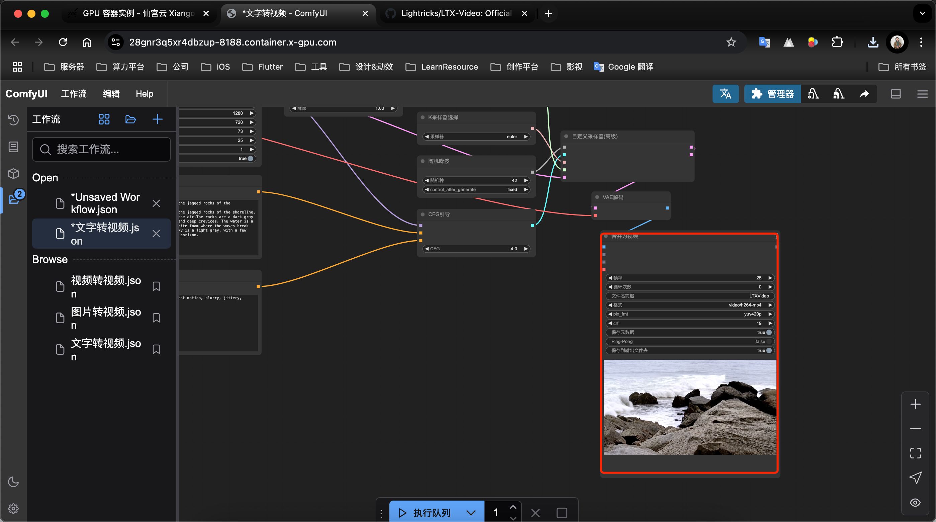The image size is (936, 522).
Task: Collapse the 自定义采样器(高级) node dot
Action: tap(566, 136)
